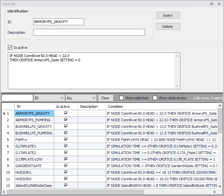Select the ARMORYPS_PUMPING ID cell
The width and height of the screenshot is (224, 196).
(34, 120)
